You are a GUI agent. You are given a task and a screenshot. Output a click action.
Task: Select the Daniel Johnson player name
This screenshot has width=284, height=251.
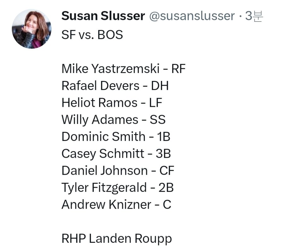tap(104, 171)
